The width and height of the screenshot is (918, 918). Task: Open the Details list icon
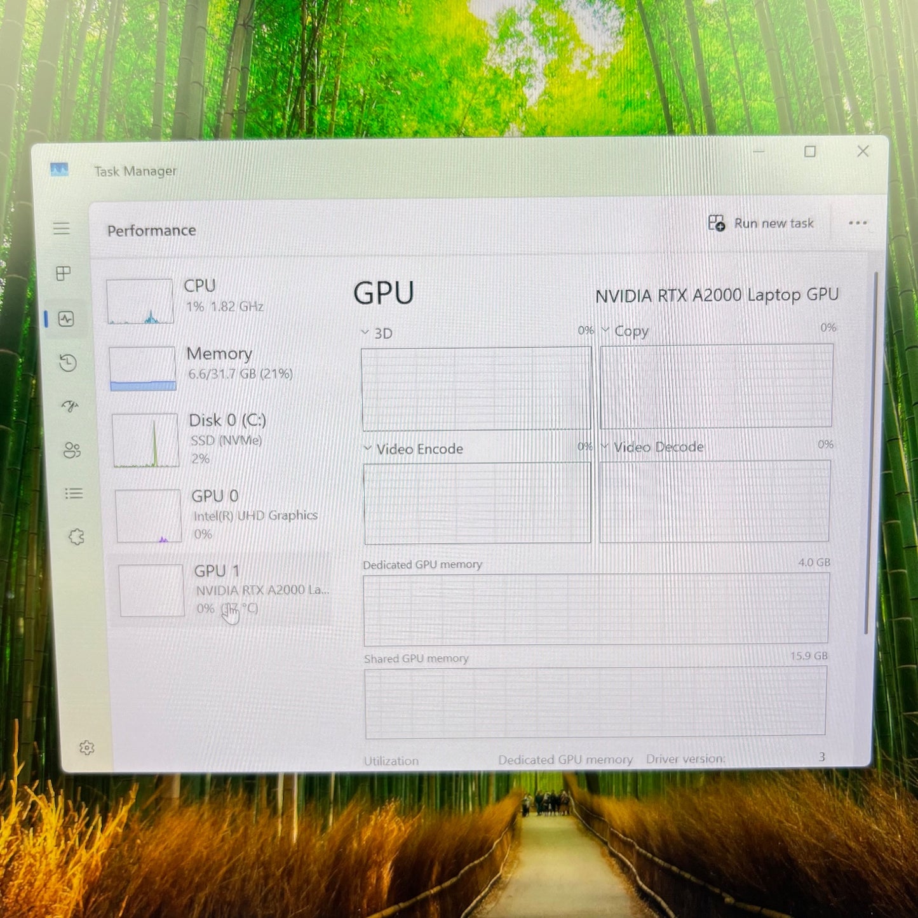tap(74, 494)
